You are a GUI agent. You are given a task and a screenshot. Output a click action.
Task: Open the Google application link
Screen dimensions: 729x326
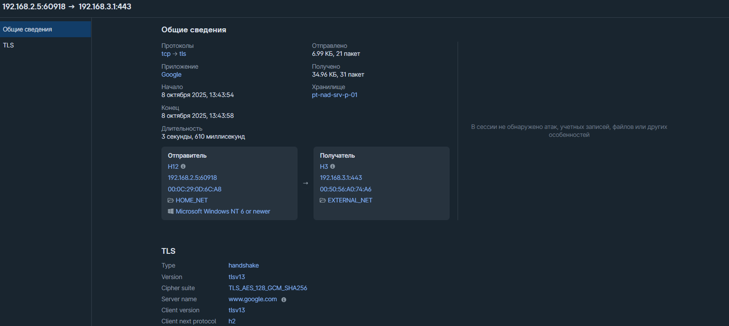[x=171, y=74]
